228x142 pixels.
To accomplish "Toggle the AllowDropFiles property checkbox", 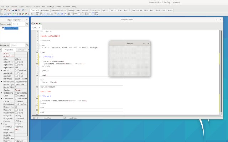I will tap(16, 62).
